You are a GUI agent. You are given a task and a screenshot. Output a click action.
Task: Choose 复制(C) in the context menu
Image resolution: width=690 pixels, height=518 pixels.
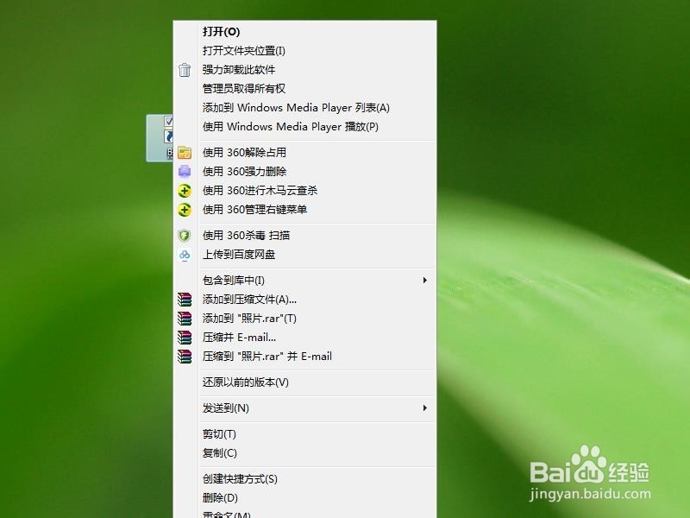tap(304, 452)
